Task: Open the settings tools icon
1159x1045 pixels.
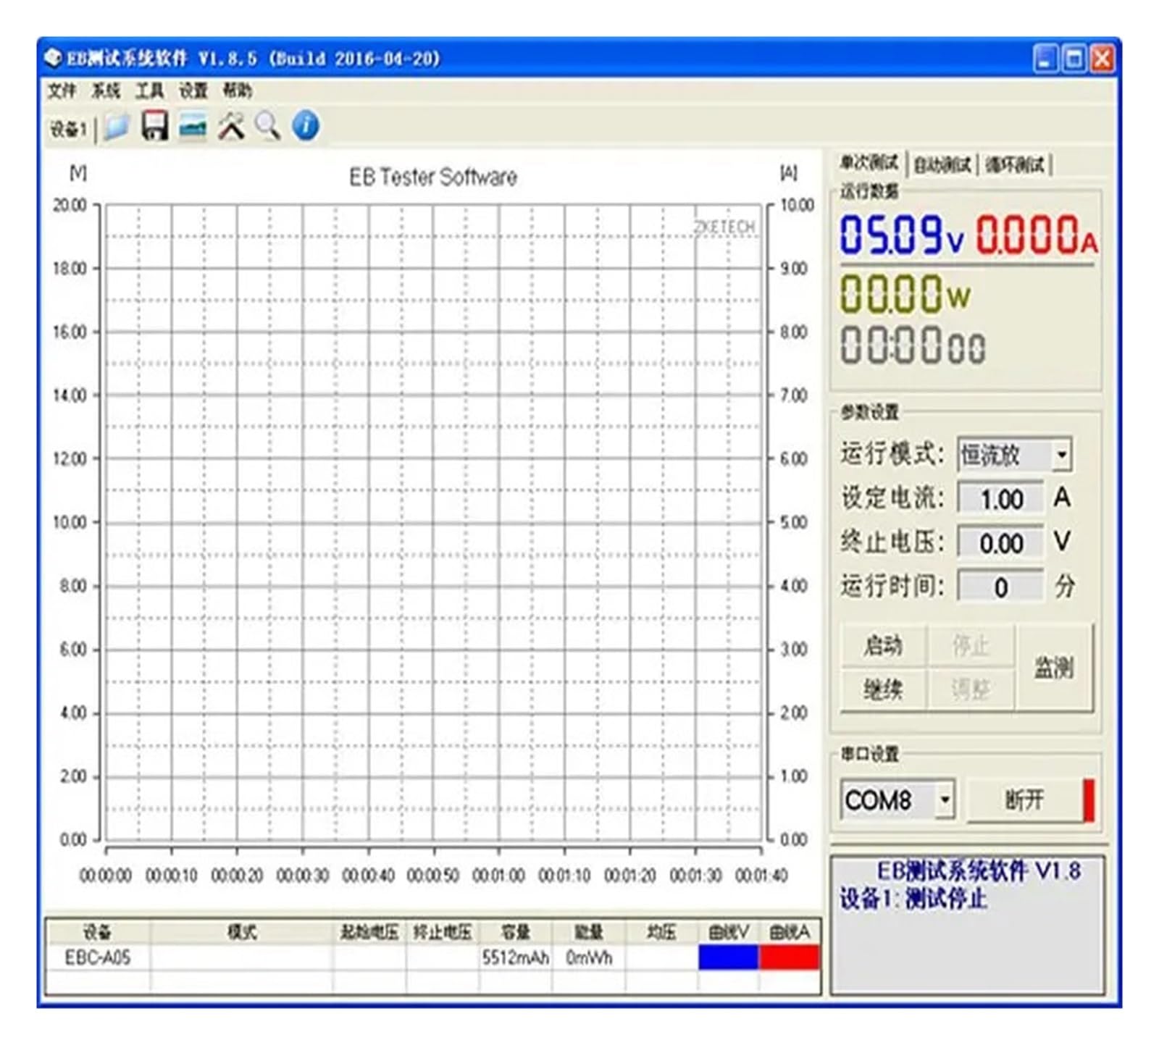Action: [x=231, y=126]
